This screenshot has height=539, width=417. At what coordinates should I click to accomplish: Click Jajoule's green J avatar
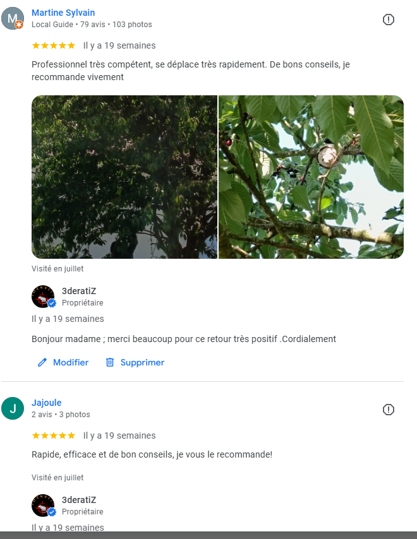pyautogui.click(x=13, y=408)
